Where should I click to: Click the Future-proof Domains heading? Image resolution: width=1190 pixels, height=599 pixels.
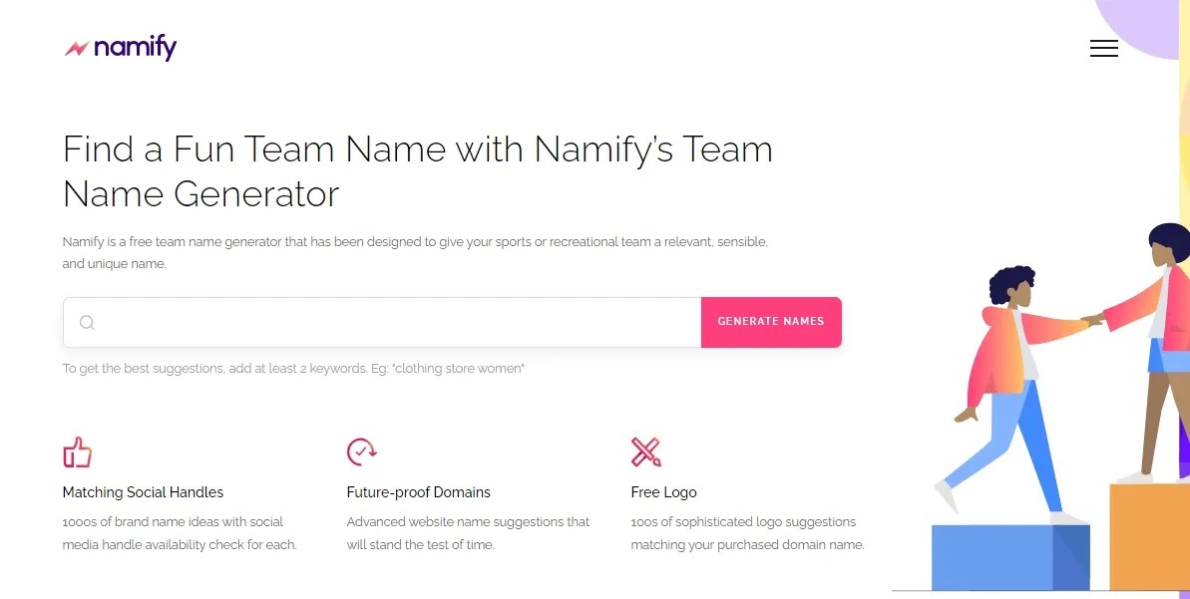[418, 491]
